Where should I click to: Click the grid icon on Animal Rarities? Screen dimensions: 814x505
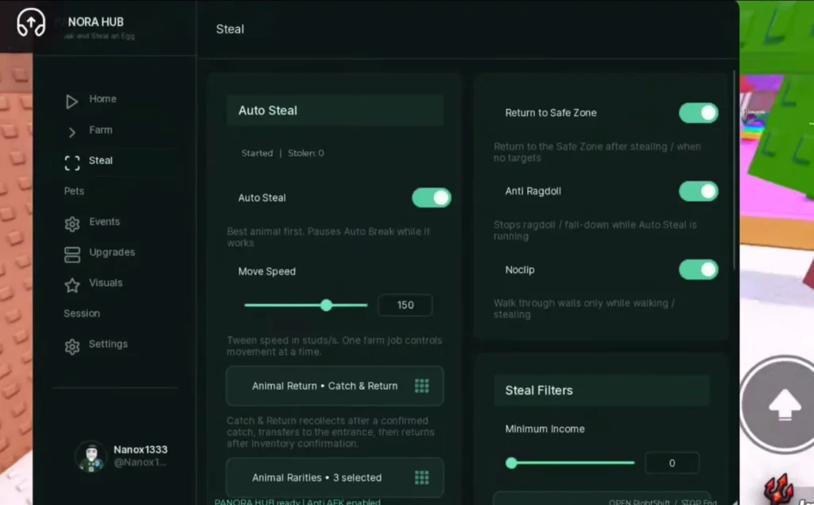[421, 477]
